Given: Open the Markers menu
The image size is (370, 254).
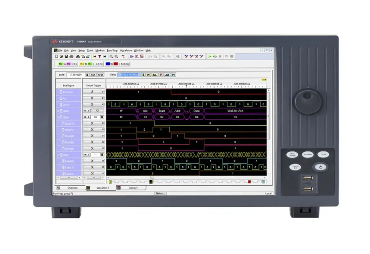Looking at the screenshot, I should [x=100, y=50].
